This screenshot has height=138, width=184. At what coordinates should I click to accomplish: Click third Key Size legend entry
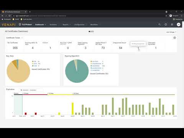click(x=36, y=66)
